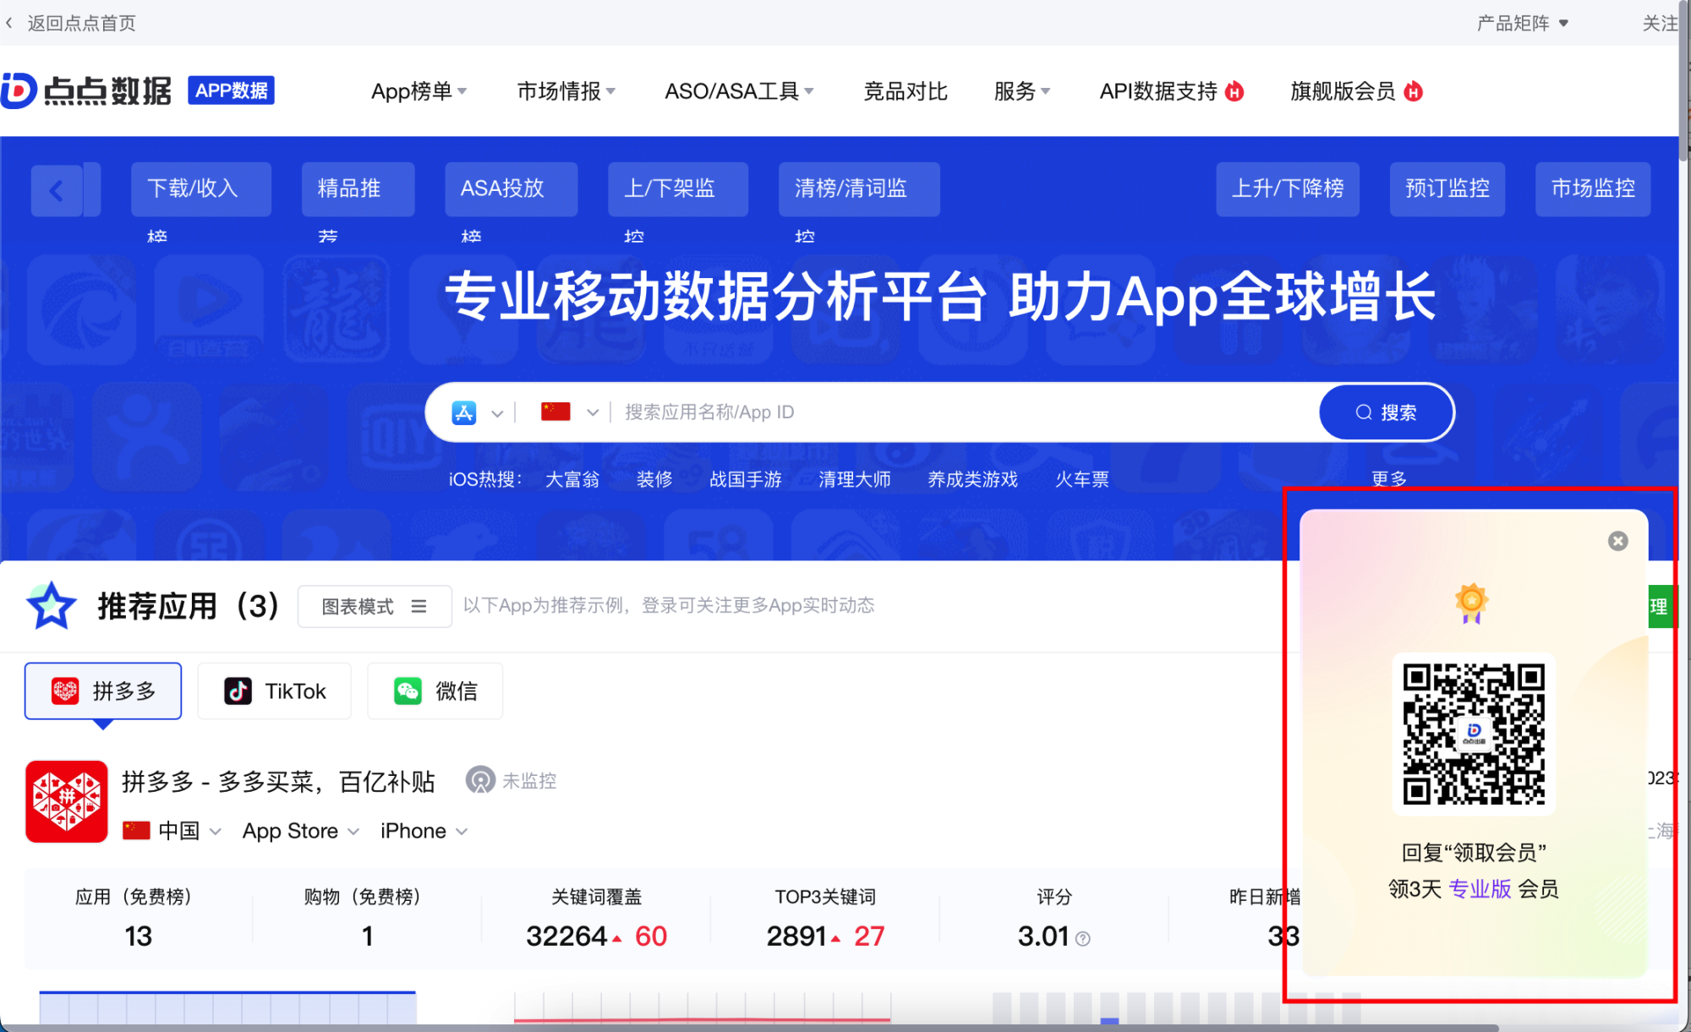Click the back chevron next to 返回点点首页
1691x1032 pixels.
click(x=8, y=23)
